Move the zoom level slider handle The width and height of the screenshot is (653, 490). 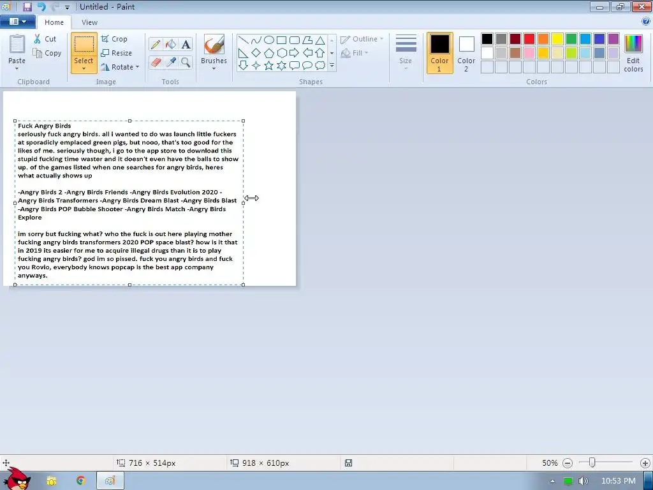[592, 463]
